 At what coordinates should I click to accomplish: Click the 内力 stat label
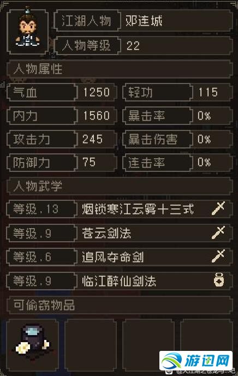(25, 116)
